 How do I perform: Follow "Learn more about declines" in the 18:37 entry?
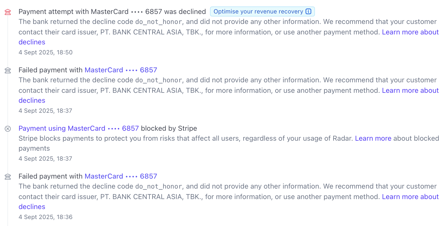tap(410, 91)
